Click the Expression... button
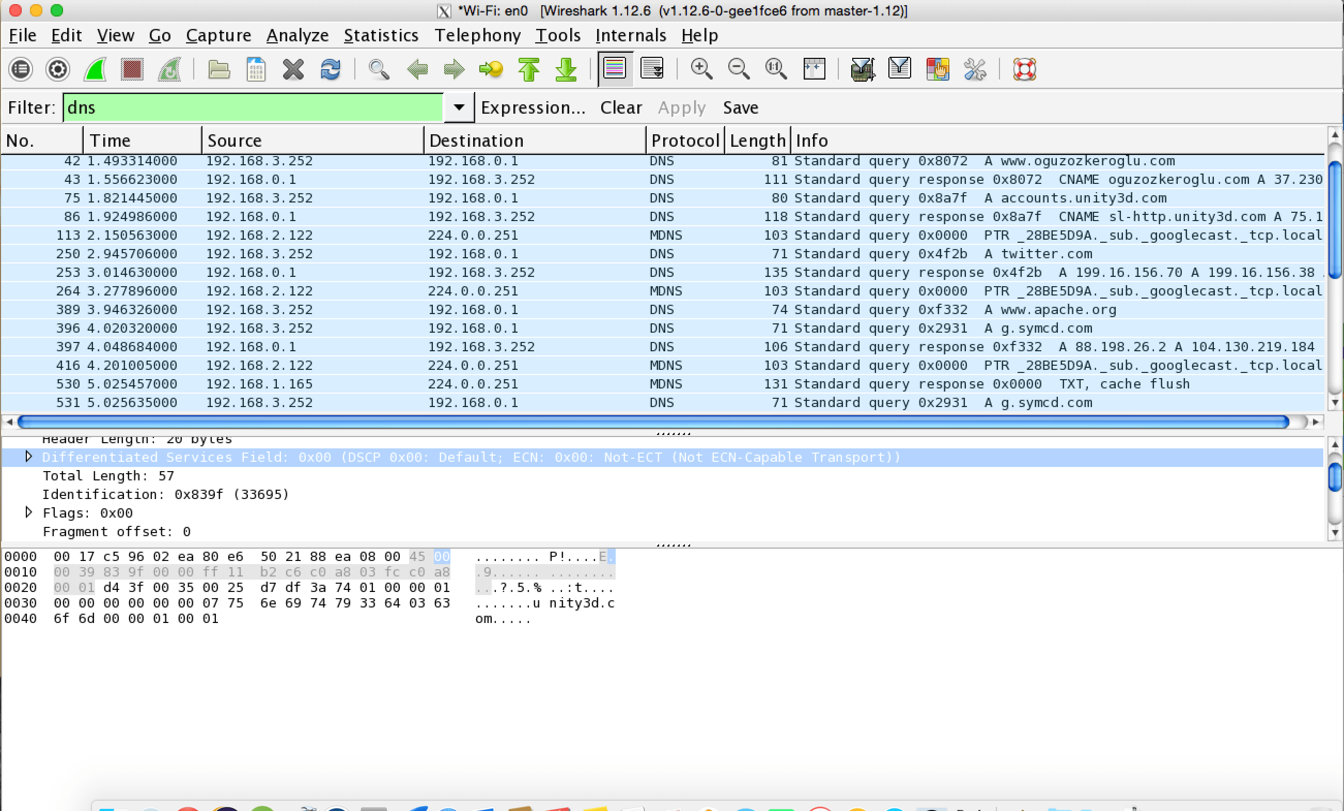 point(533,107)
